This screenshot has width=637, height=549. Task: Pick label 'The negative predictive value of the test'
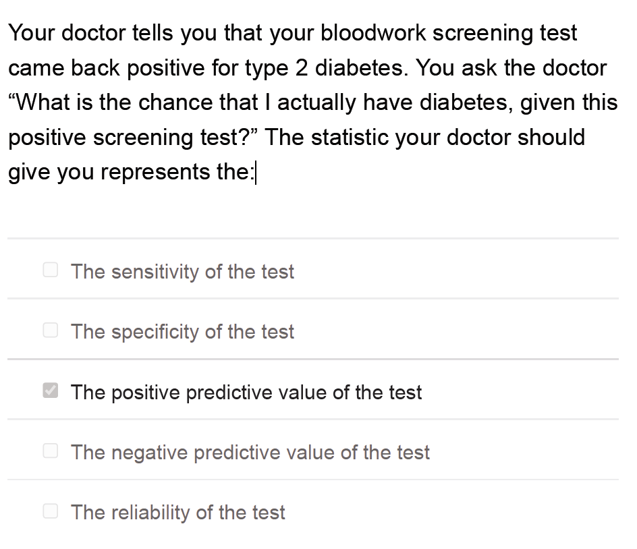tap(250, 452)
